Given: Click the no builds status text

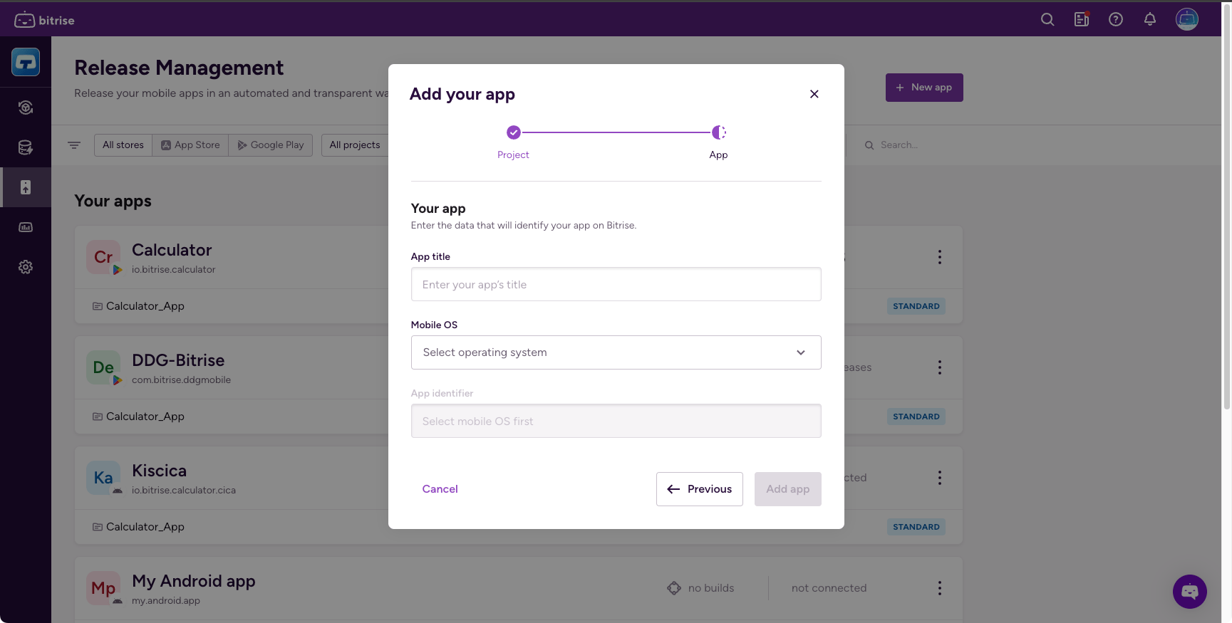Looking at the screenshot, I should [711, 588].
